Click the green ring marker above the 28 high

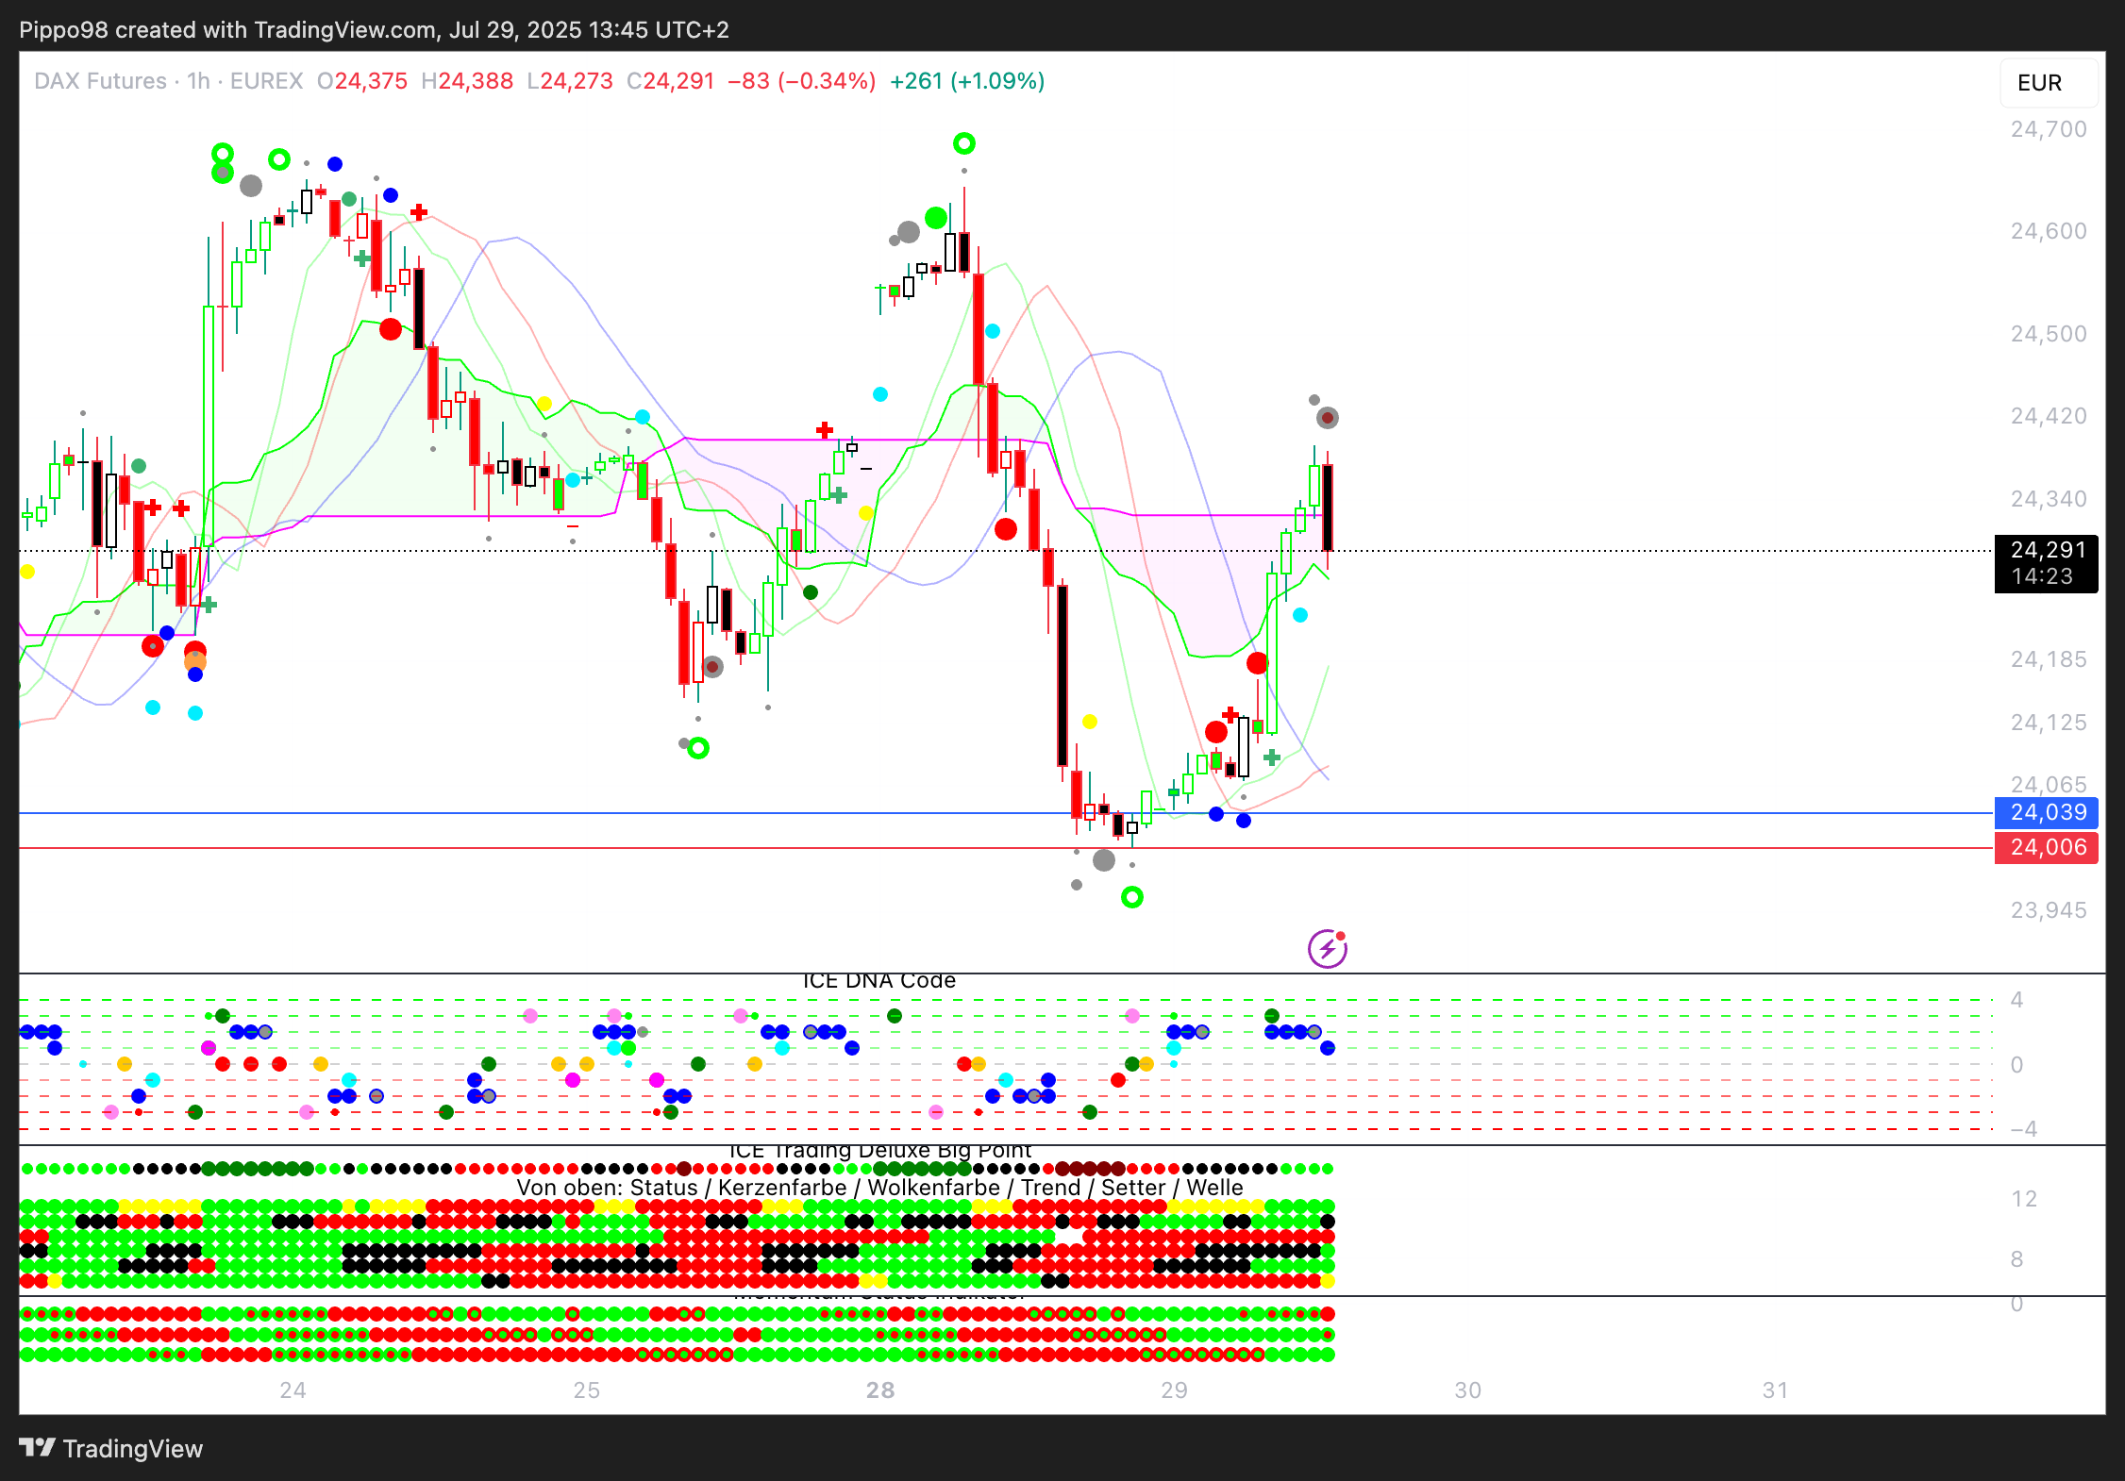963,143
